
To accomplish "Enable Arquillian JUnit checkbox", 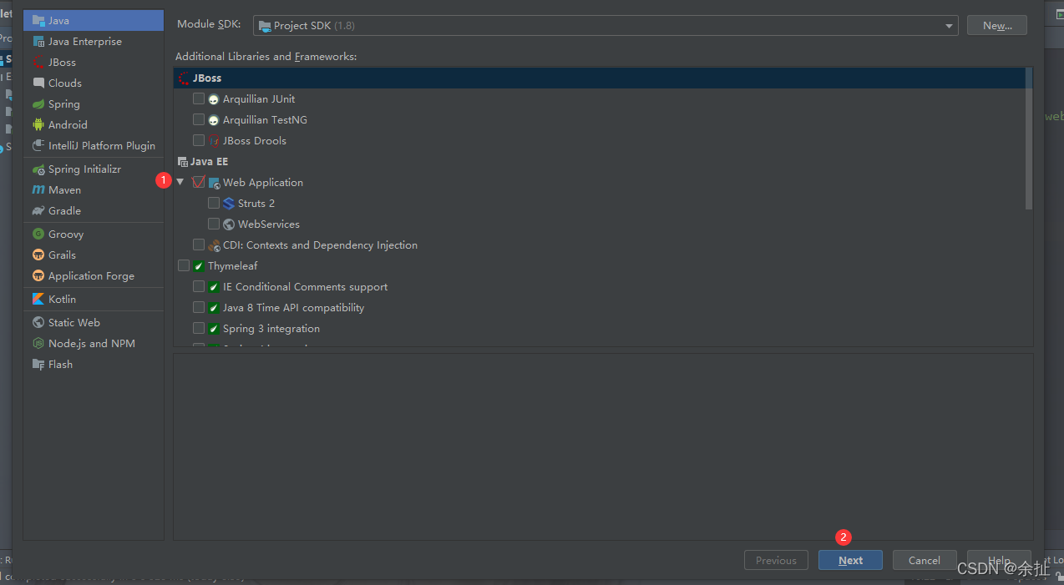I will pos(199,98).
